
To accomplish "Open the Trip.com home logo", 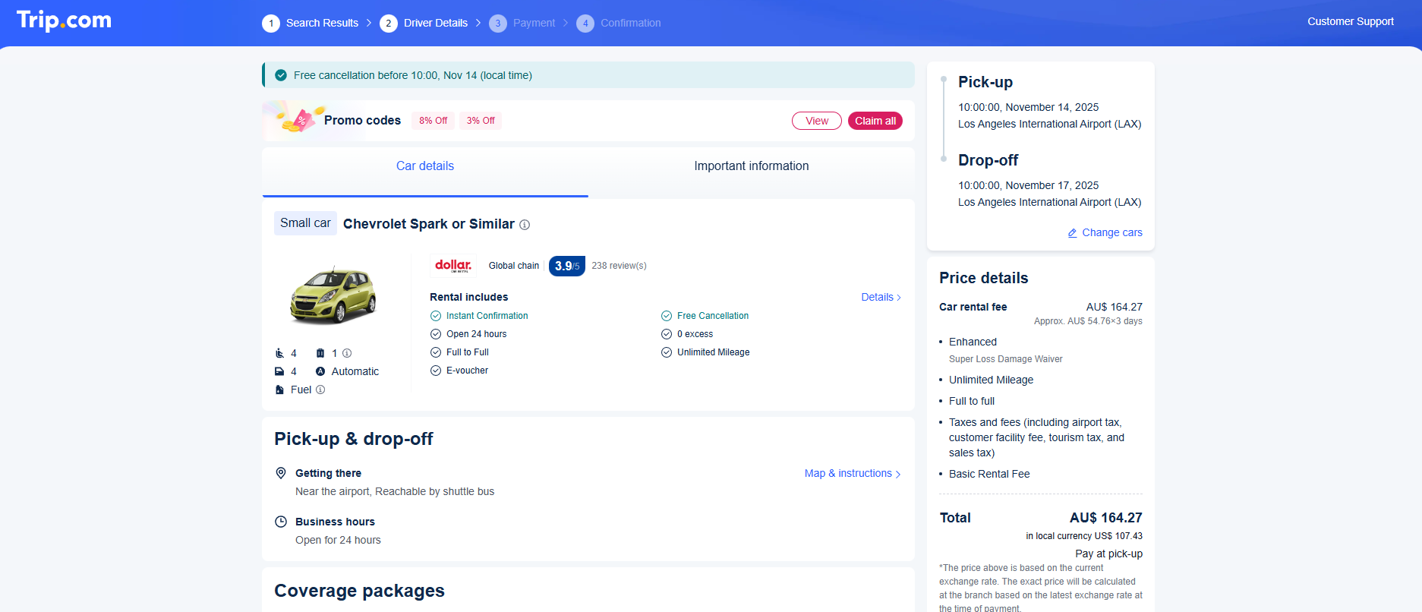I will 64,21.
